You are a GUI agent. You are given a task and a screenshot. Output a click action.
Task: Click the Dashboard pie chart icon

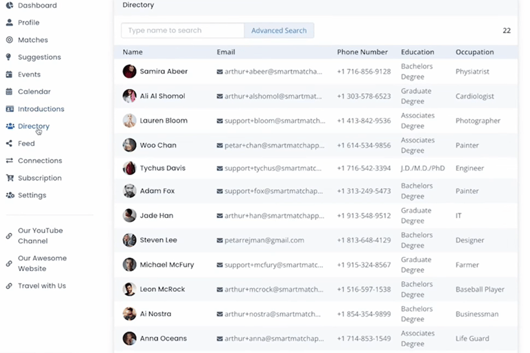(10, 6)
